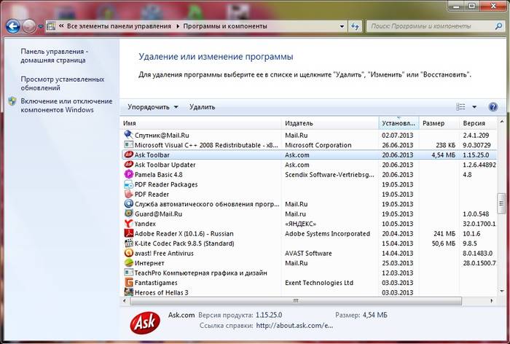Click the Удалить toolbar button

click(x=202, y=107)
